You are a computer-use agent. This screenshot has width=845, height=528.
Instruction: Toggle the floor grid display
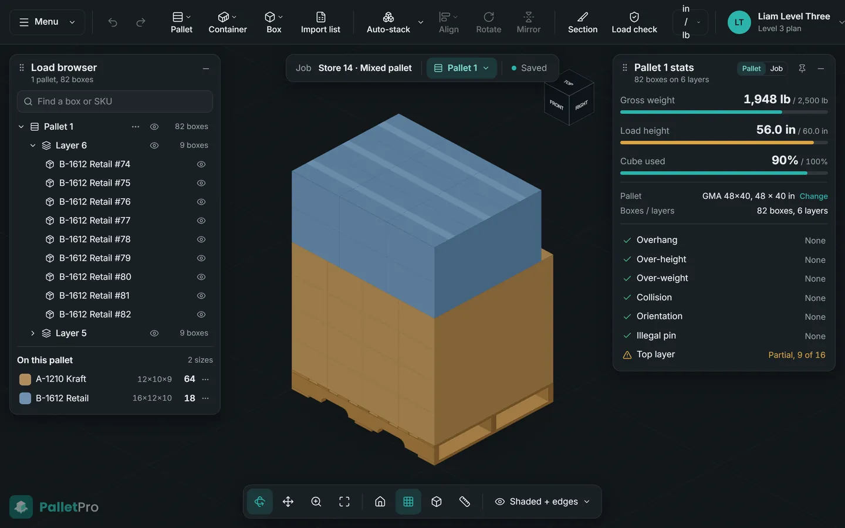click(408, 502)
